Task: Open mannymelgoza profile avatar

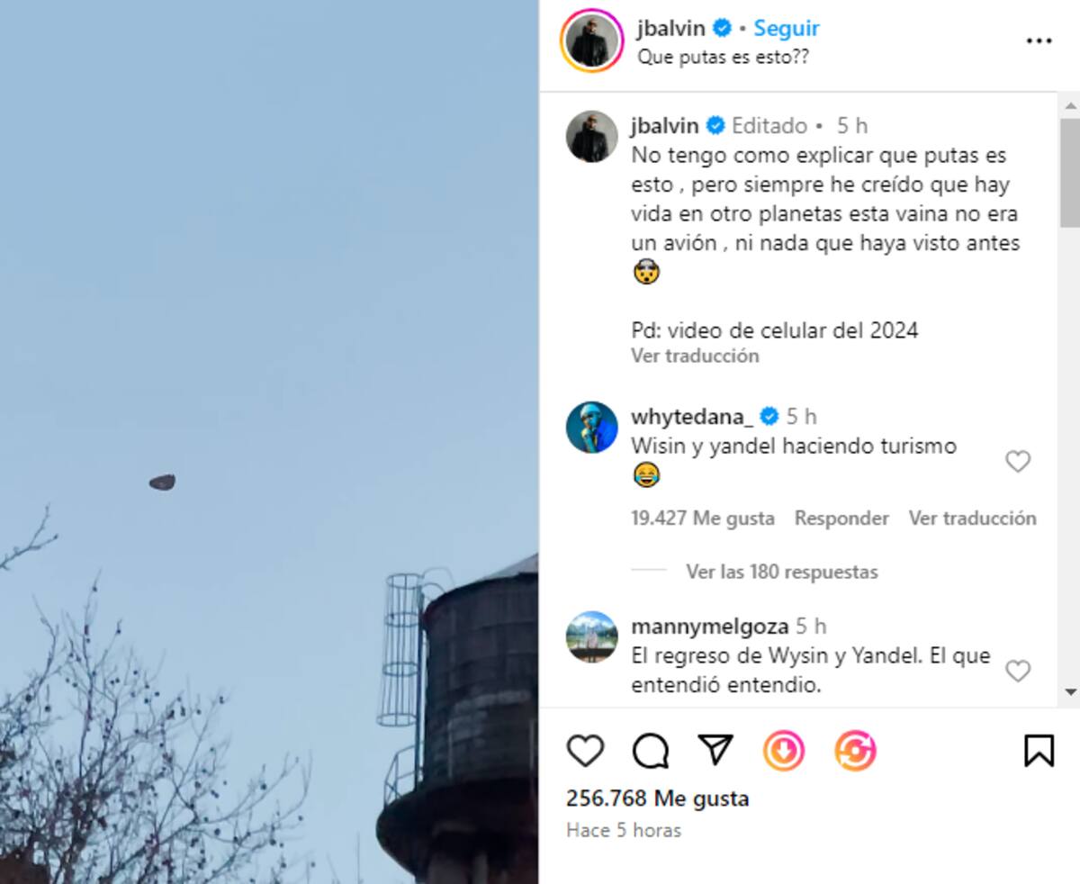Action: click(592, 636)
